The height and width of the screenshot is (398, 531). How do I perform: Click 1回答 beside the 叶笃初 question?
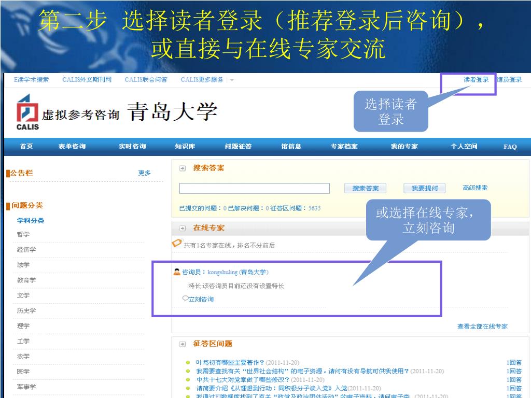[x=514, y=362]
